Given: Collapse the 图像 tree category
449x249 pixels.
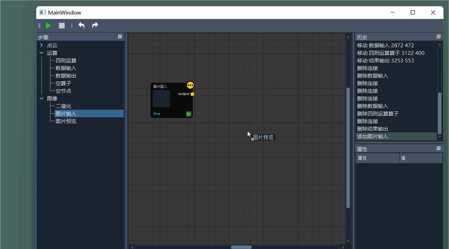Looking at the screenshot, I should [41, 98].
